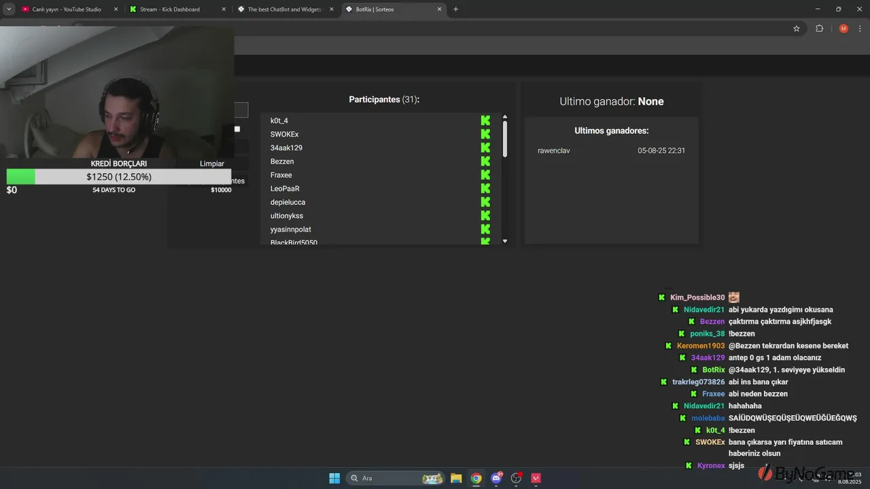Image resolution: width=870 pixels, height=489 pixels.
Task: Close the BotRix Sorteos tab
Action: [x=439, y=10]
